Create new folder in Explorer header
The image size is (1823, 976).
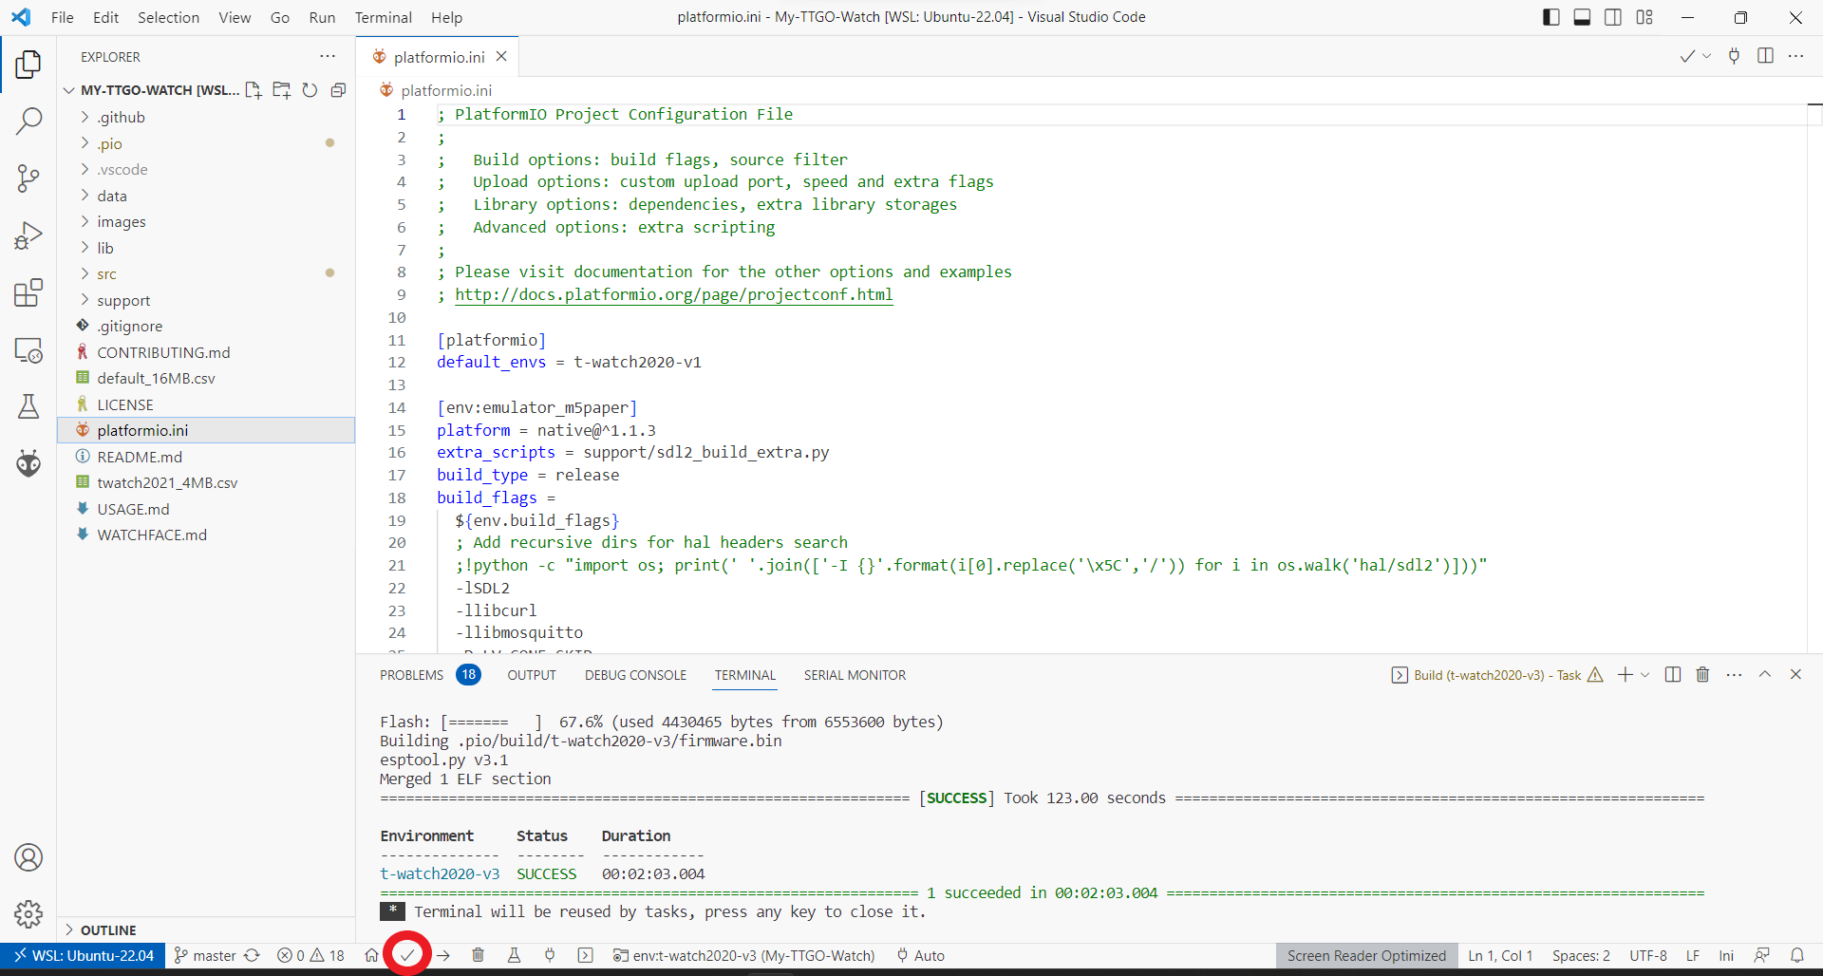(282, 90)
